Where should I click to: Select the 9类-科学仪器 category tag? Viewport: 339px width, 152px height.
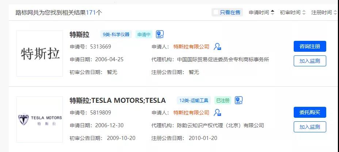pyautogui.click(x=116, y=35)
